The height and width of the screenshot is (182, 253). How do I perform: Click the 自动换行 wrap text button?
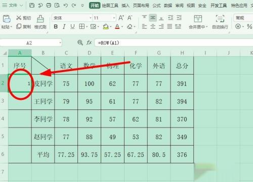point(220,22)
